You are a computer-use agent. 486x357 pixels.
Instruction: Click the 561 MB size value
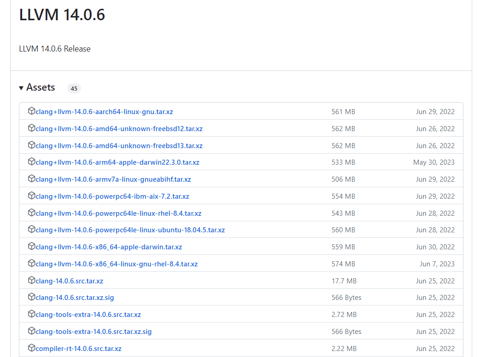tap(343, 112)
